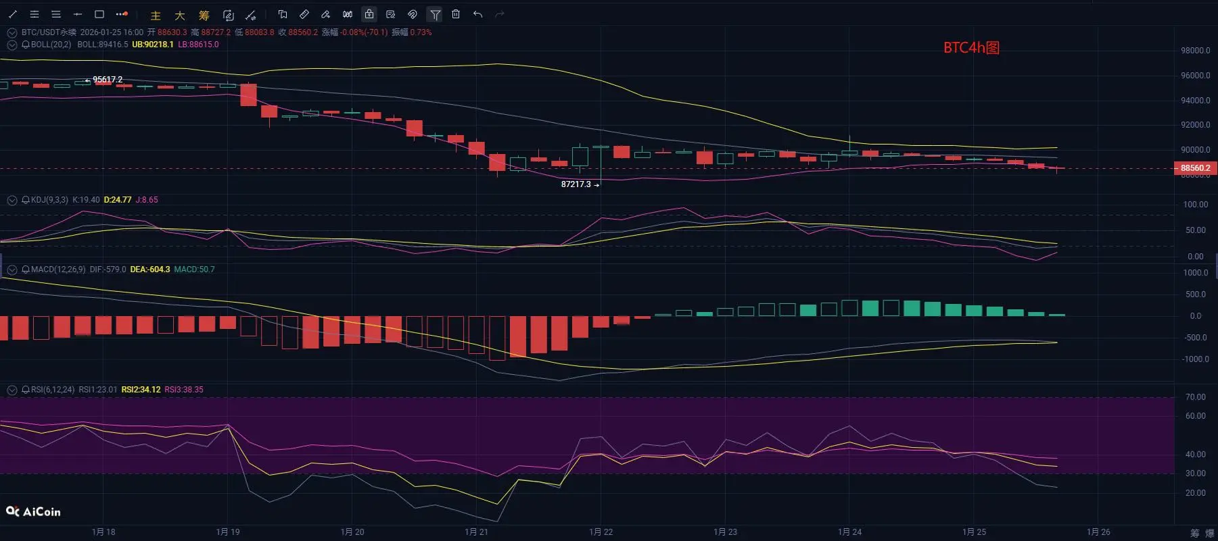1218x541 pixels.
Task: Click the 1月 24 date on time axis
Action: 850,532
